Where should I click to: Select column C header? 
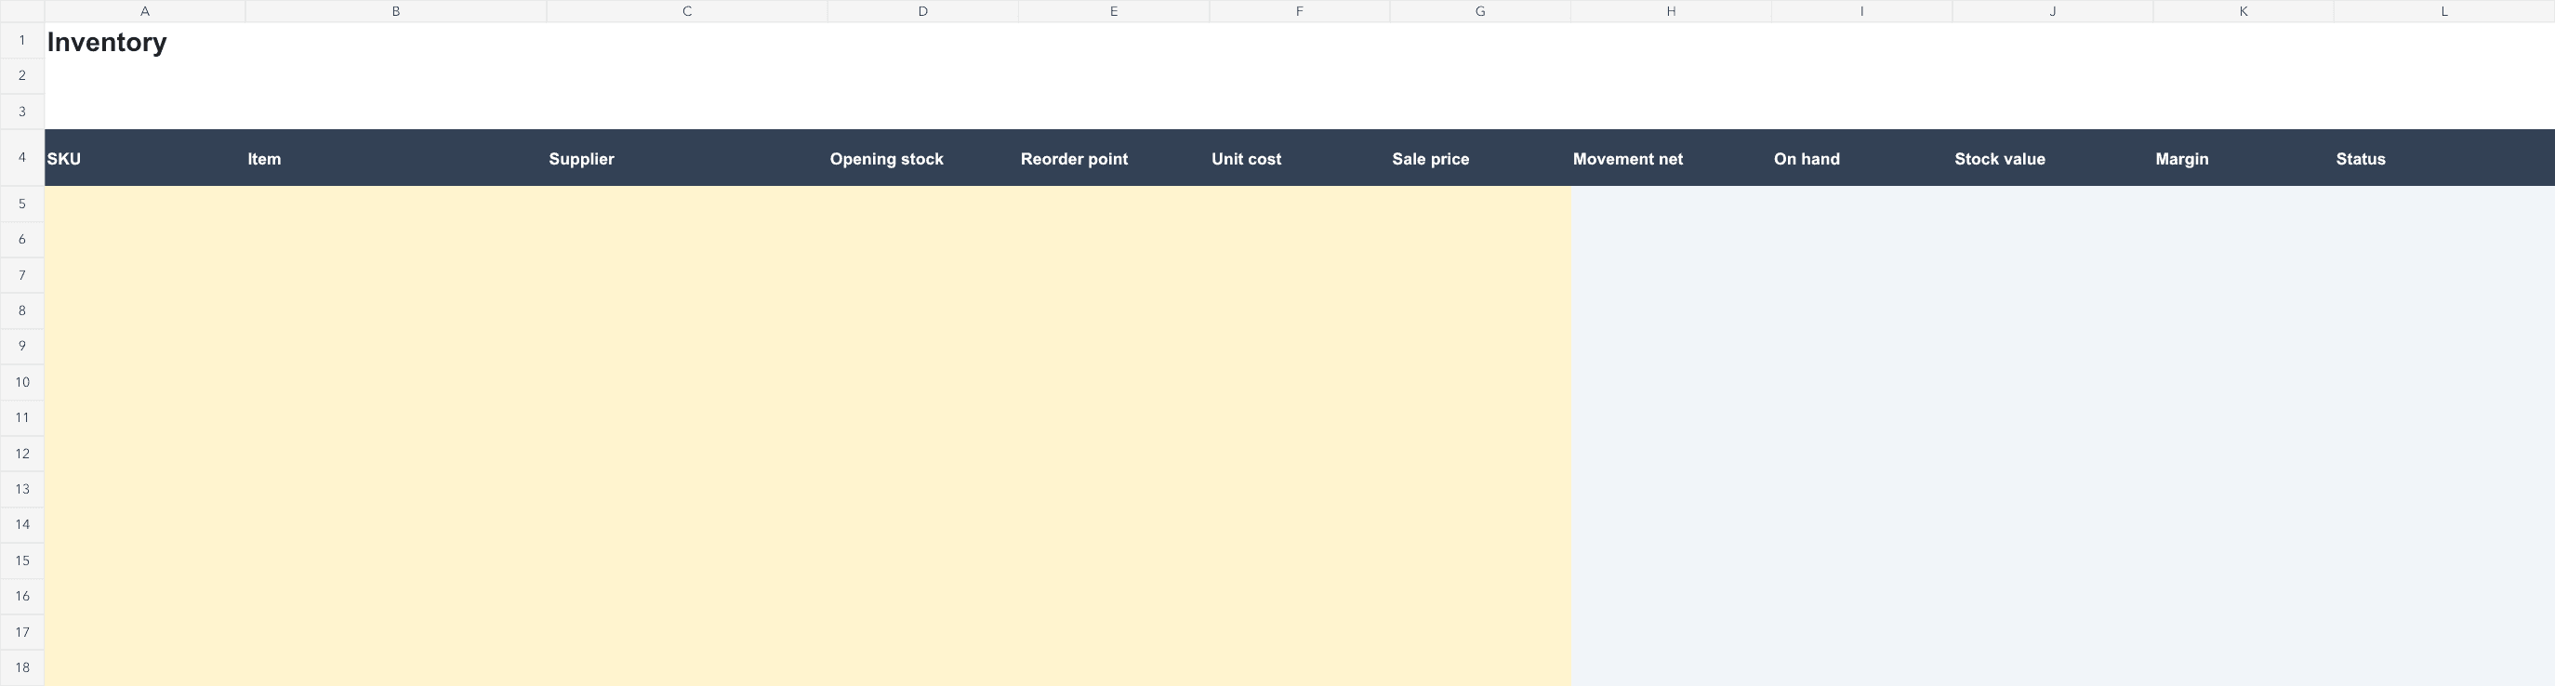click(686, 11)
